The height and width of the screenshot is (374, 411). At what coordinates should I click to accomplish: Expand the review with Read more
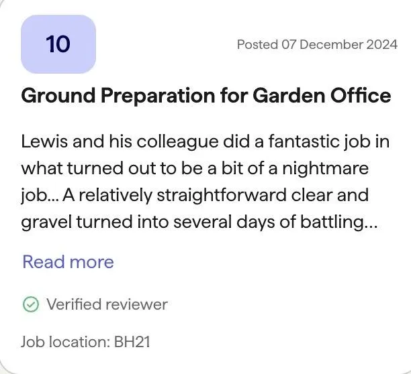point(68,261)
